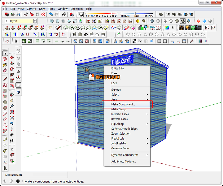223x186 pixels.
Task: Click the rainbow gradient color icon
Action: pos(167,28)
